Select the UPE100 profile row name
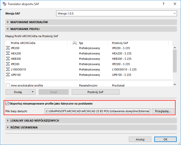 click(x=16, y=75)
